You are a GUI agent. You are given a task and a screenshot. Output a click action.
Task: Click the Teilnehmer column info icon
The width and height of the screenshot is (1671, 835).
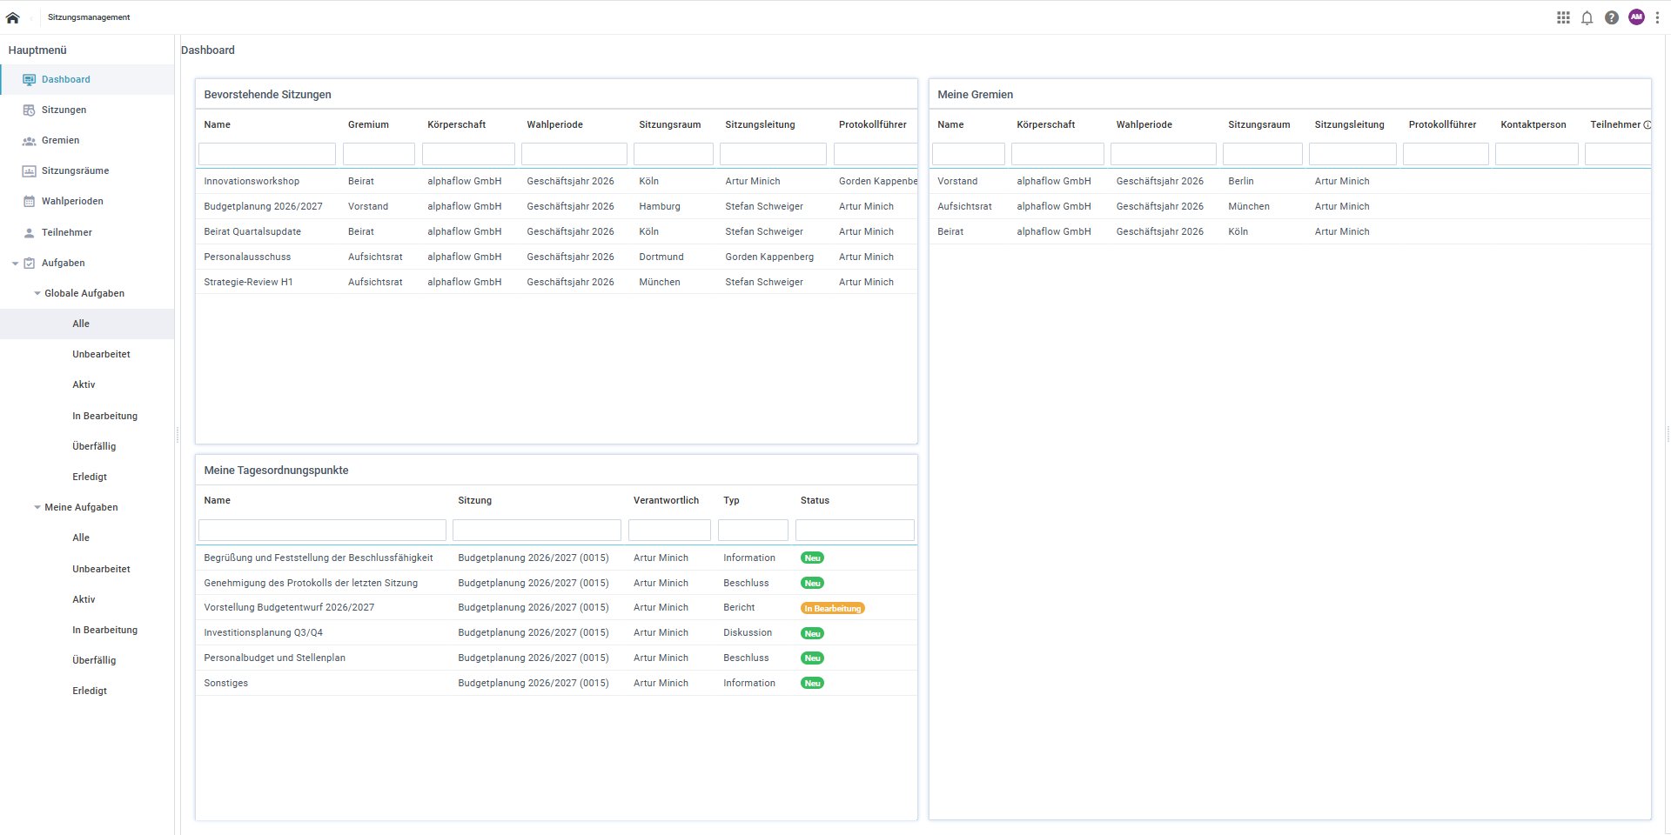(1647, 125)
